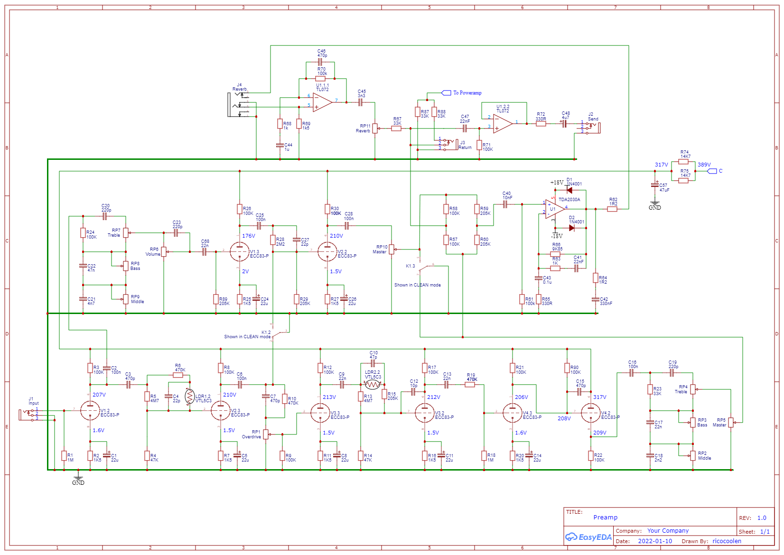
Task: Click the '207V' label at V1.2
Action: [x=99, y=395]
